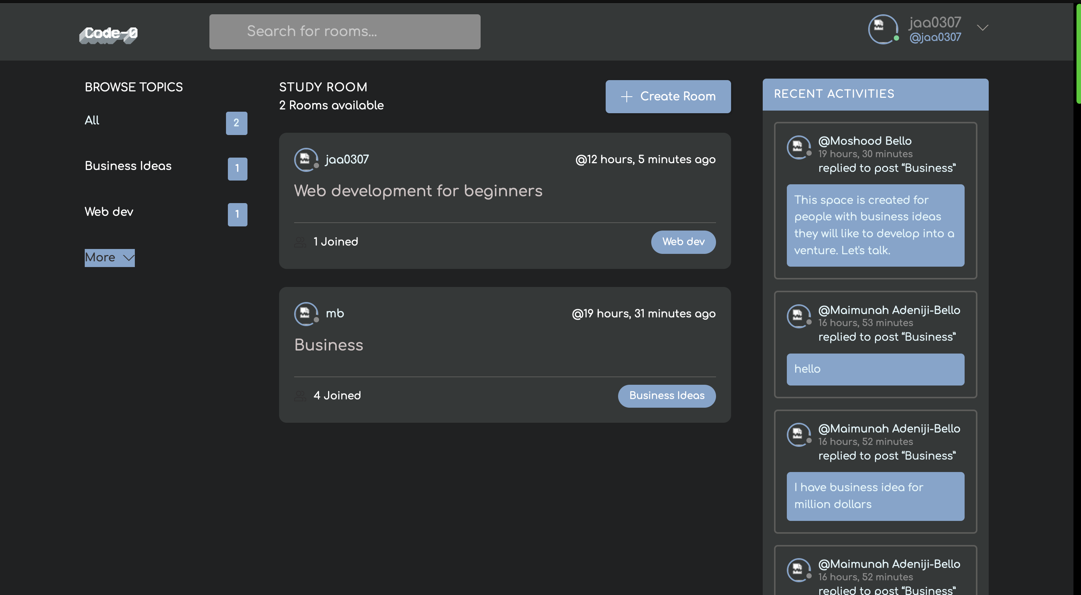This screenshot has height=595, width=1081.
Task: Focus the "Search for rooms" field
Action: (x=345, y=32)
